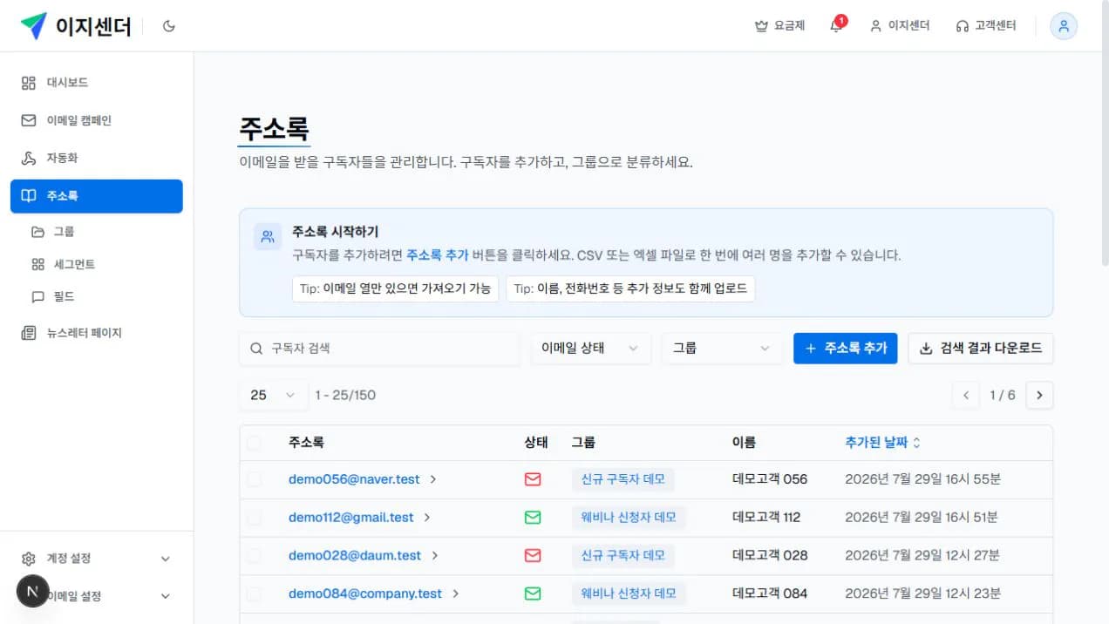Click the 1 / 6 page indicator
The height and width of the screenshot is (624, 1109).
click(x=1003, y=395)
